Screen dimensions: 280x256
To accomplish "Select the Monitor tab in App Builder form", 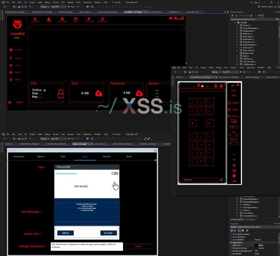I will pyautogui.click(x=107, y=157).
